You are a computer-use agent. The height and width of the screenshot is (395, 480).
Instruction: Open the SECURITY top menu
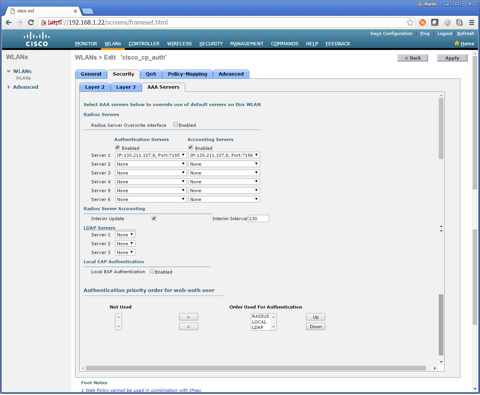click(211, 44)
